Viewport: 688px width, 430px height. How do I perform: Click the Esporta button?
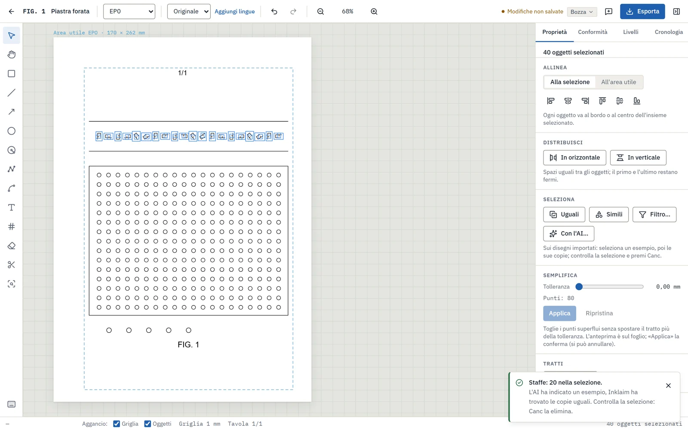(642, 12)
